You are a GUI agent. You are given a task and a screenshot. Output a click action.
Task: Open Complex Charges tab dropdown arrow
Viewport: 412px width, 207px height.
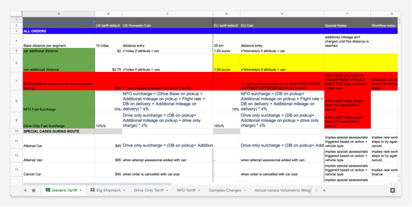(x=245, y=191)
